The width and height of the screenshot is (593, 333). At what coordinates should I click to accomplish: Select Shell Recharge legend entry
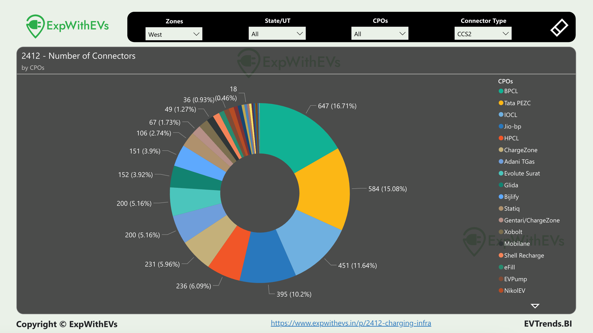pyautogui.click(x=521, y=255)
